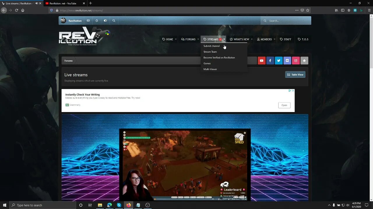Click the teal snowflake extension icon

(355, 10)
